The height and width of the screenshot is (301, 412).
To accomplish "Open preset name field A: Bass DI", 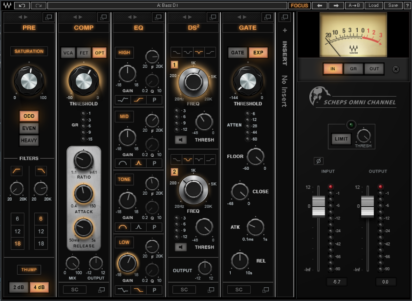I will coord(167,5).
